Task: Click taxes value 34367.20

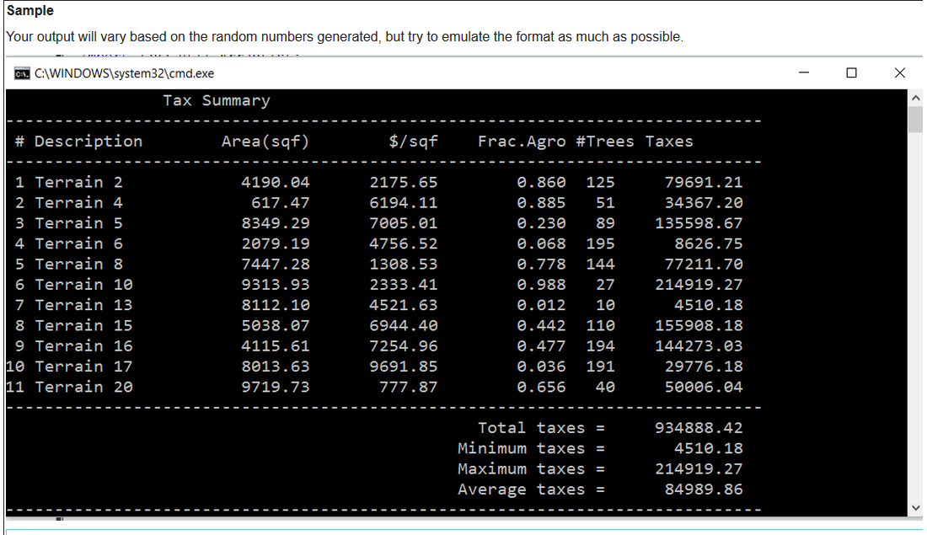Action: point(704,203)
